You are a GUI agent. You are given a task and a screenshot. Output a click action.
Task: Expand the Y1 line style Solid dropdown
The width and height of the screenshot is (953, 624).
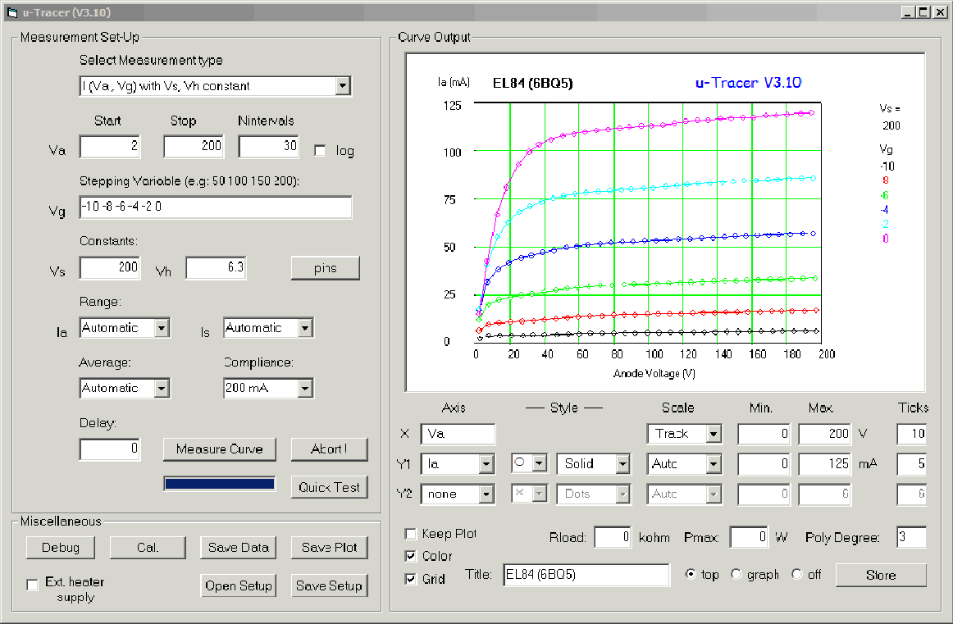(622, 464)
